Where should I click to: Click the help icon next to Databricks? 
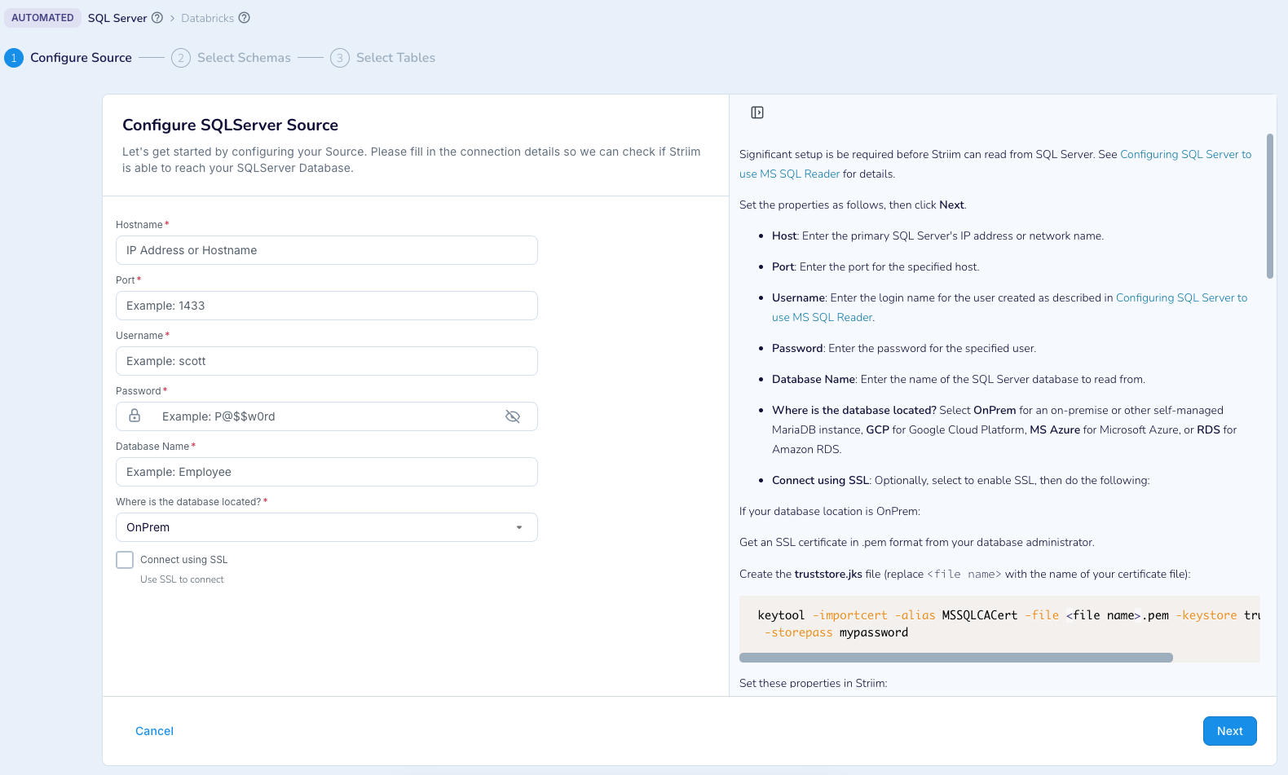pos(244,18)
